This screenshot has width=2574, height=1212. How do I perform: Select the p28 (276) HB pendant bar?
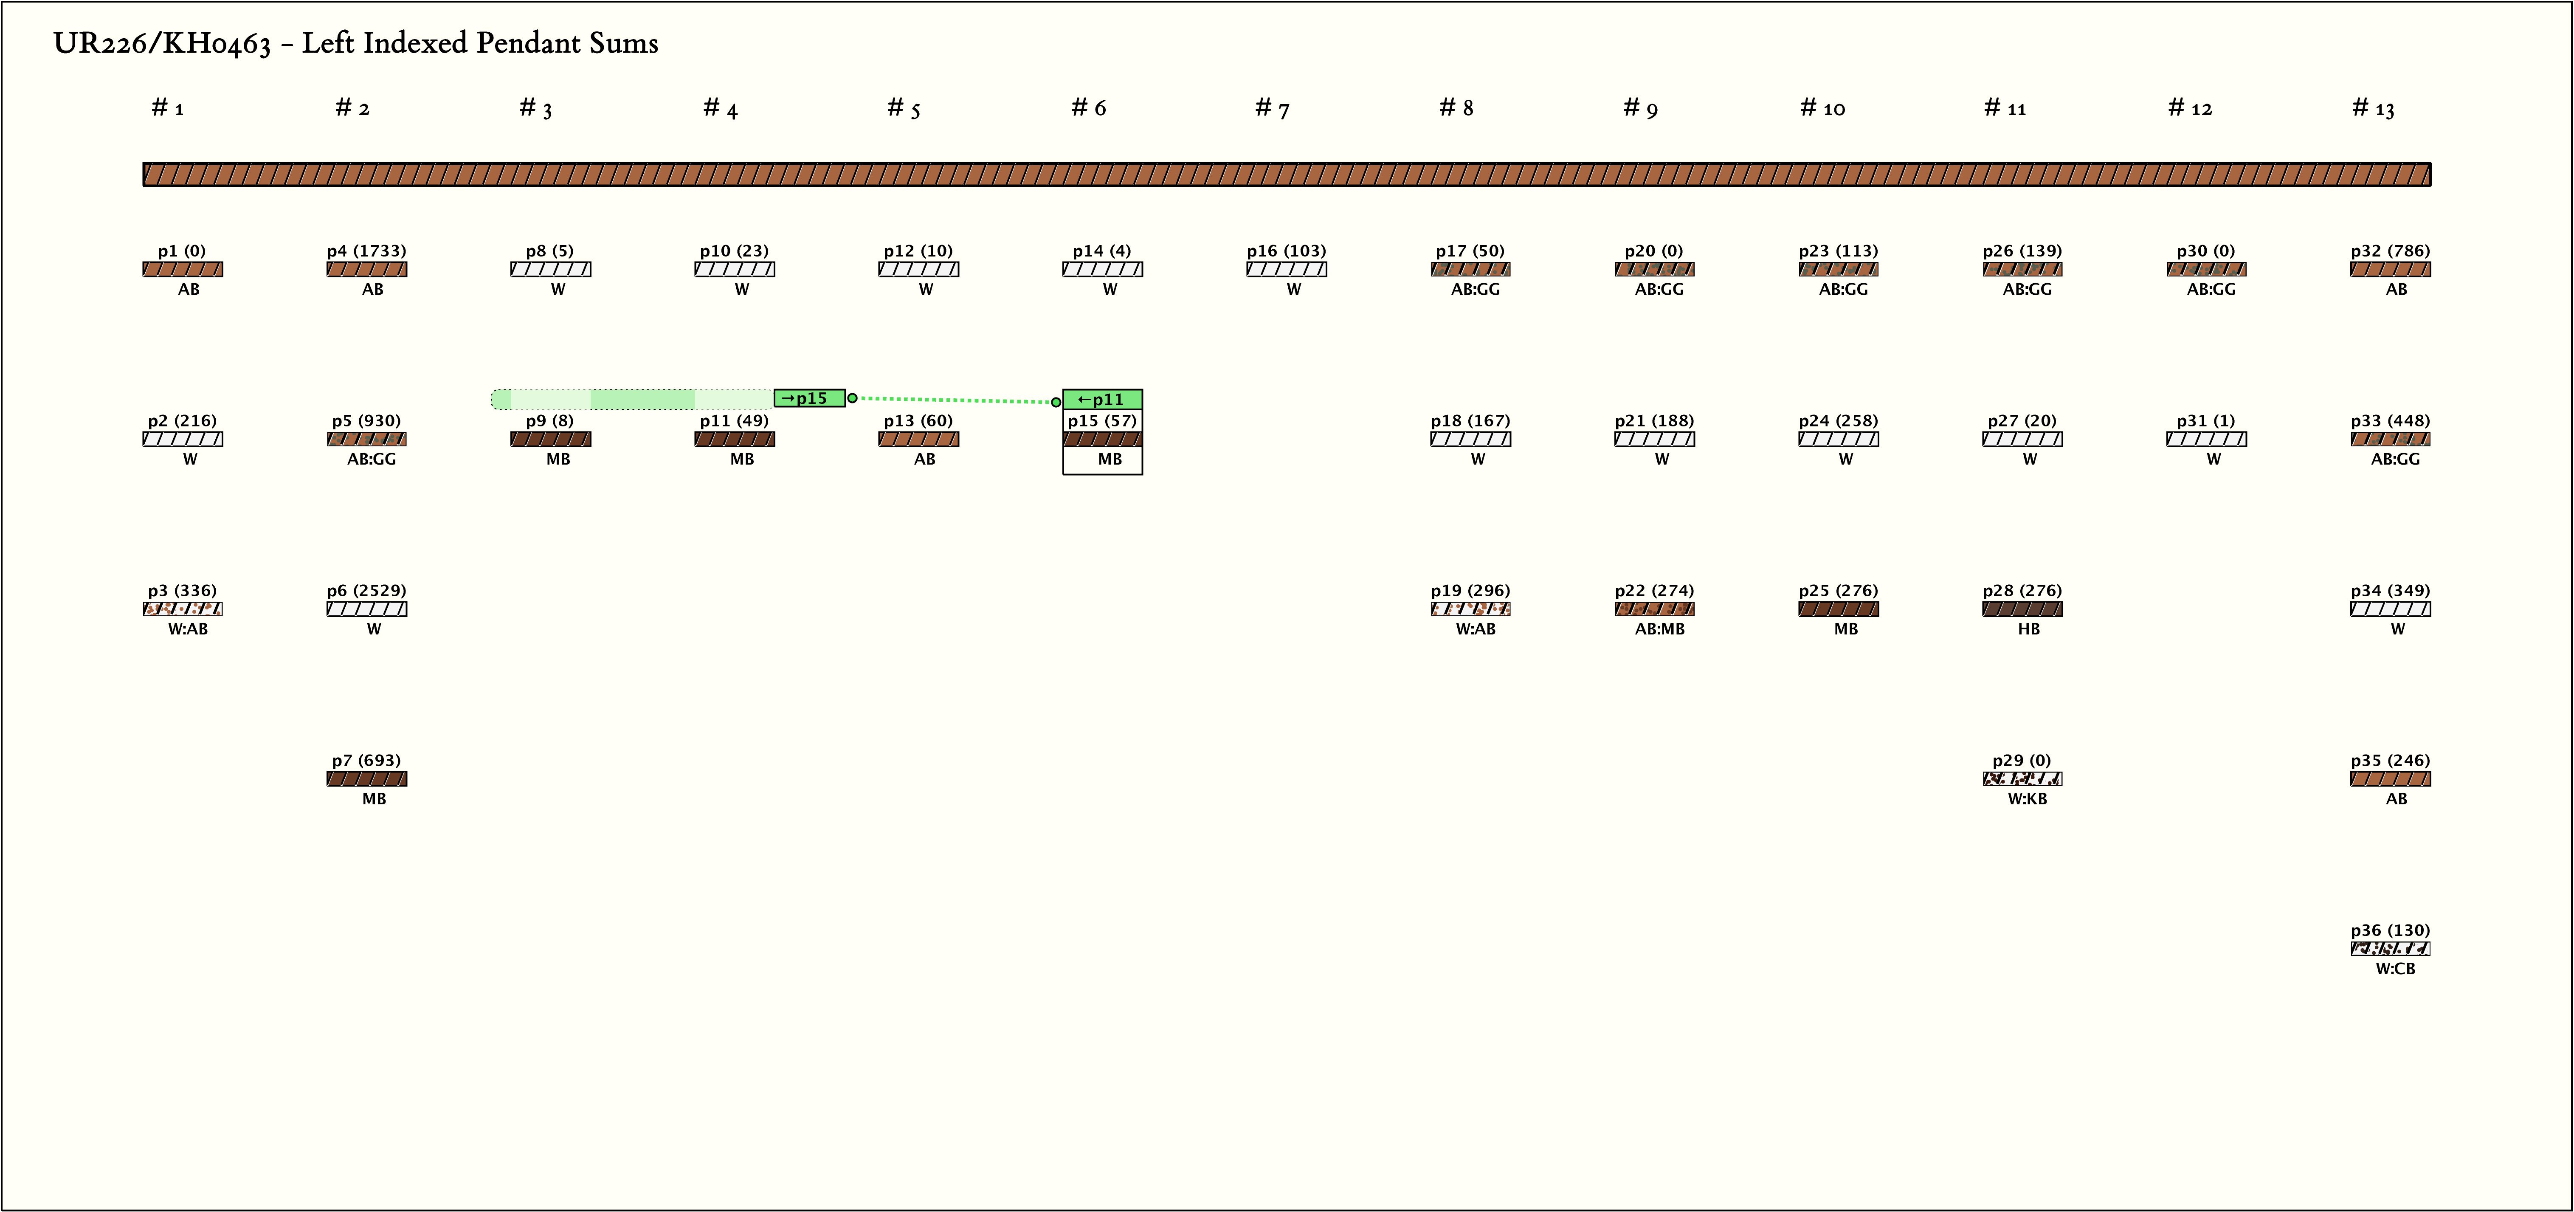[x=2022, y=609]
